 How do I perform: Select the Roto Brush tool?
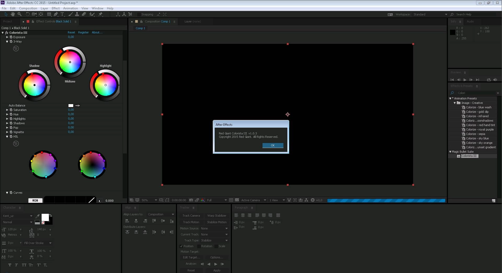(x=92, y=14)
